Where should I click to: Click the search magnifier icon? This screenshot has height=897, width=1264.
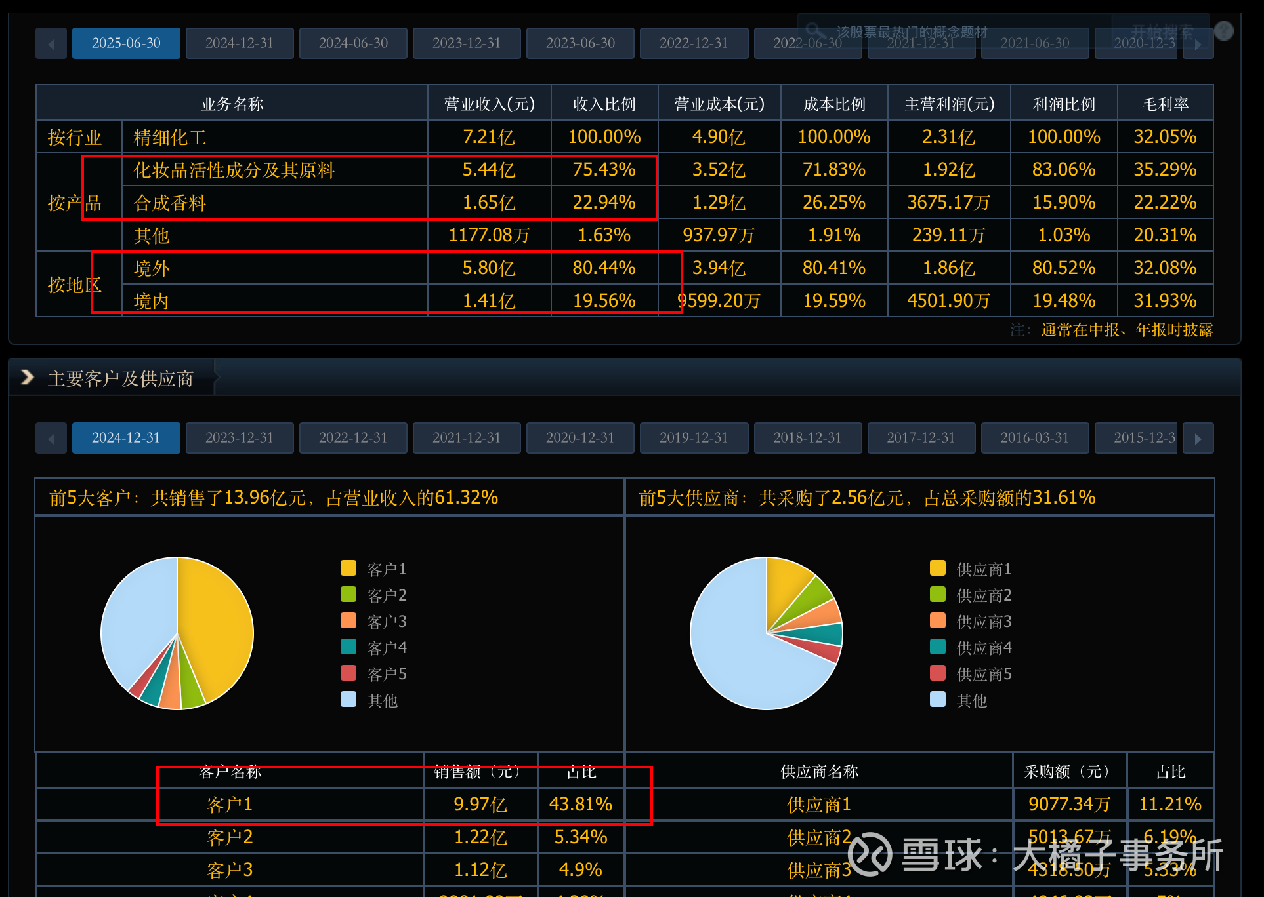[x=814, y=30]
